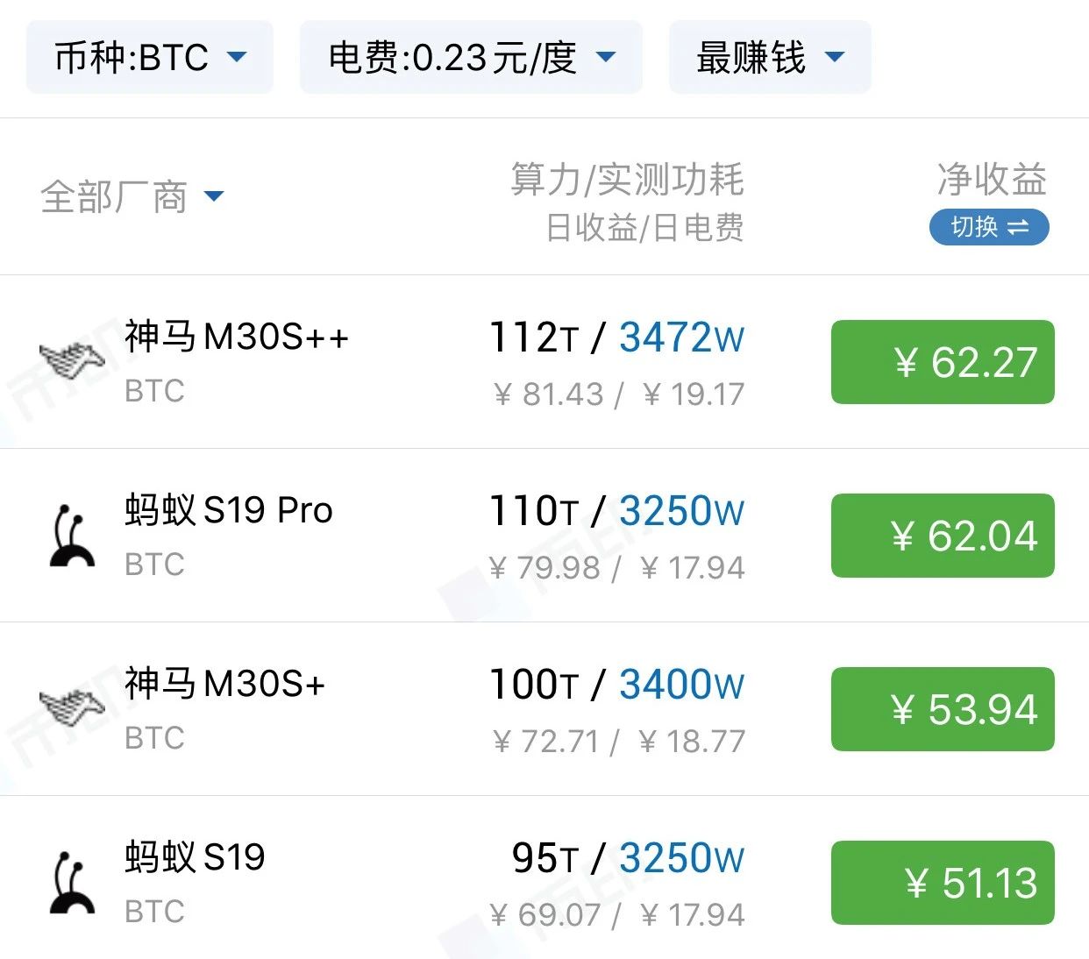Open the 神马 M30S++ miner name

(237, 337)
